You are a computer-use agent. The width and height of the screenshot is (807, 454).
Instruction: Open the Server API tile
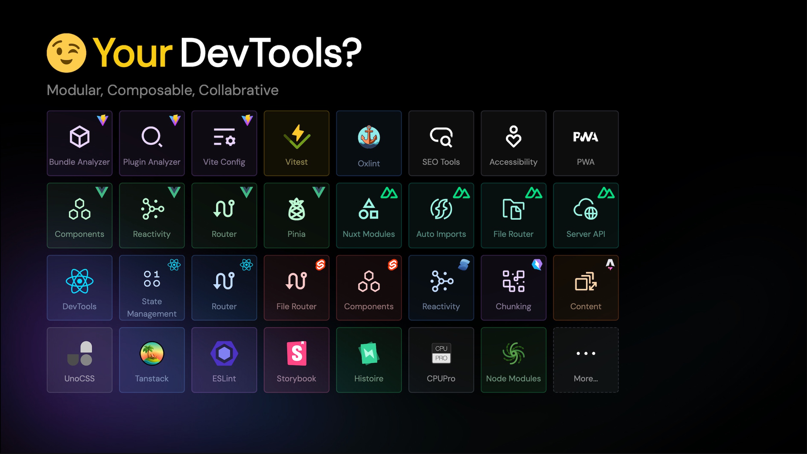point(586,215)
